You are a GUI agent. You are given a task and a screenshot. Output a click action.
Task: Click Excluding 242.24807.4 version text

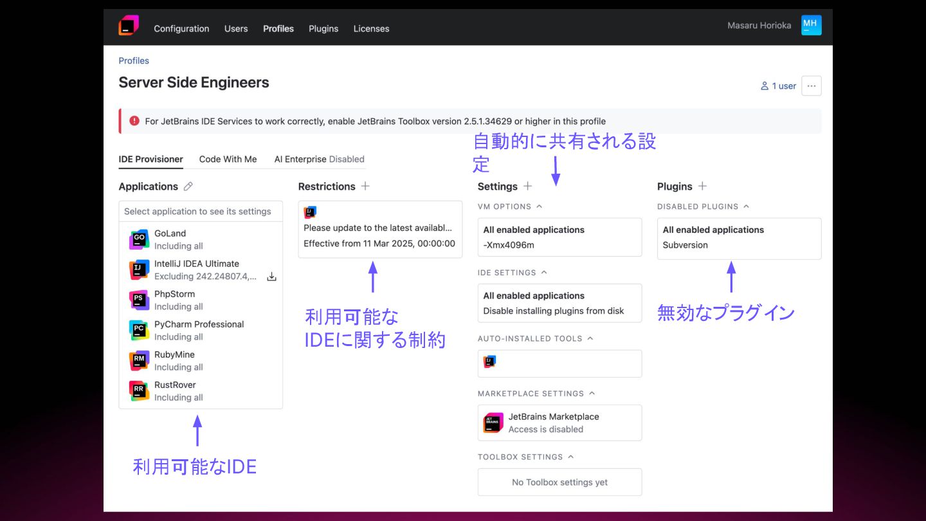(x=206, y=277)
